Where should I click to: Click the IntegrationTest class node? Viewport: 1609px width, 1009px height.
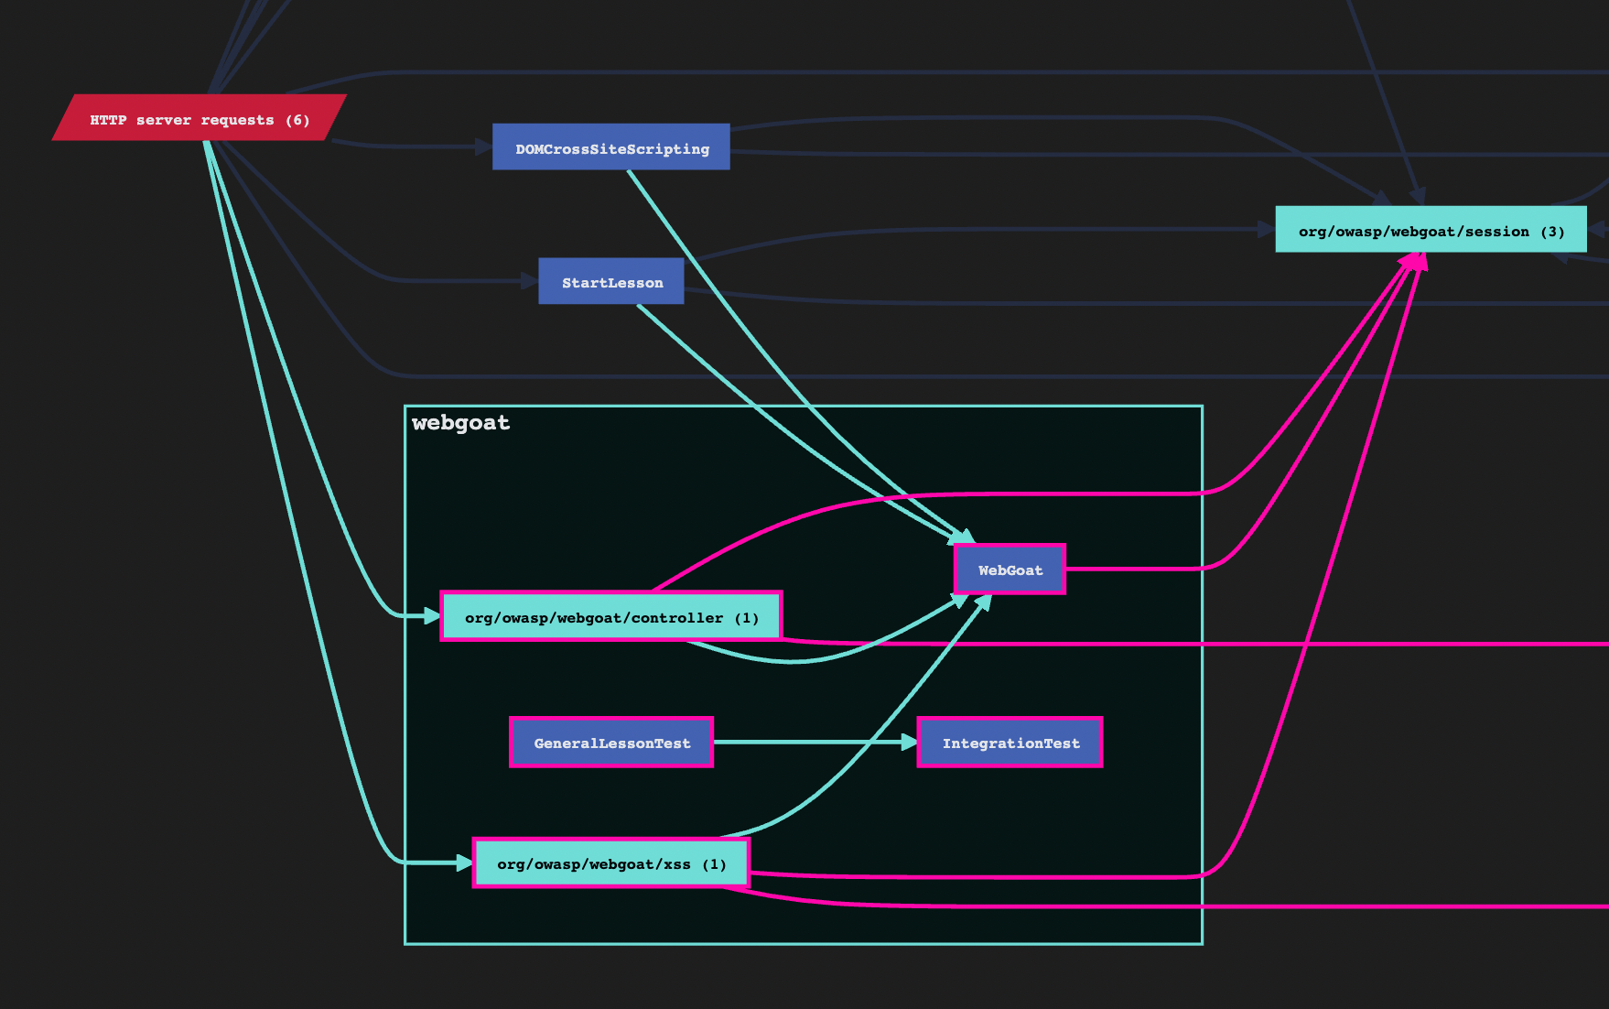[x=1010, y=743]
